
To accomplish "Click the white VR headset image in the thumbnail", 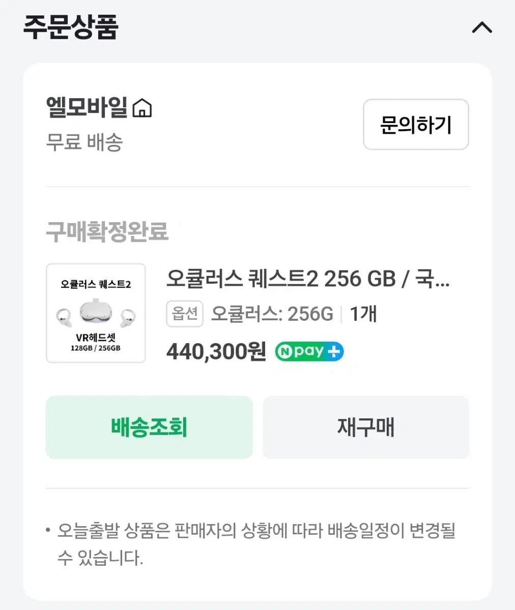I will [96, 311].
